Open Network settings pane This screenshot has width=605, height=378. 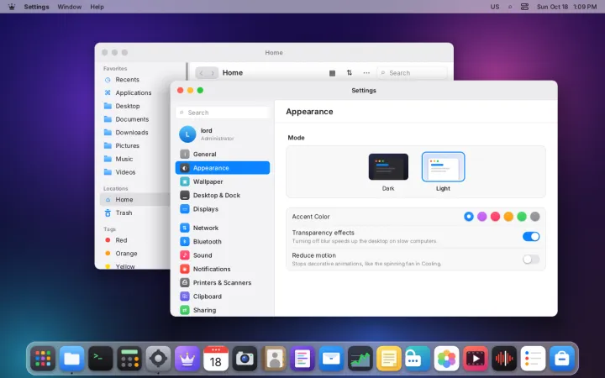click(223, 228)
